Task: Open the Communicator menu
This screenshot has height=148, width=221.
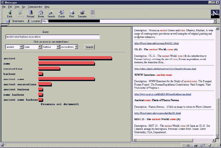Action: (x=35, y=7)
